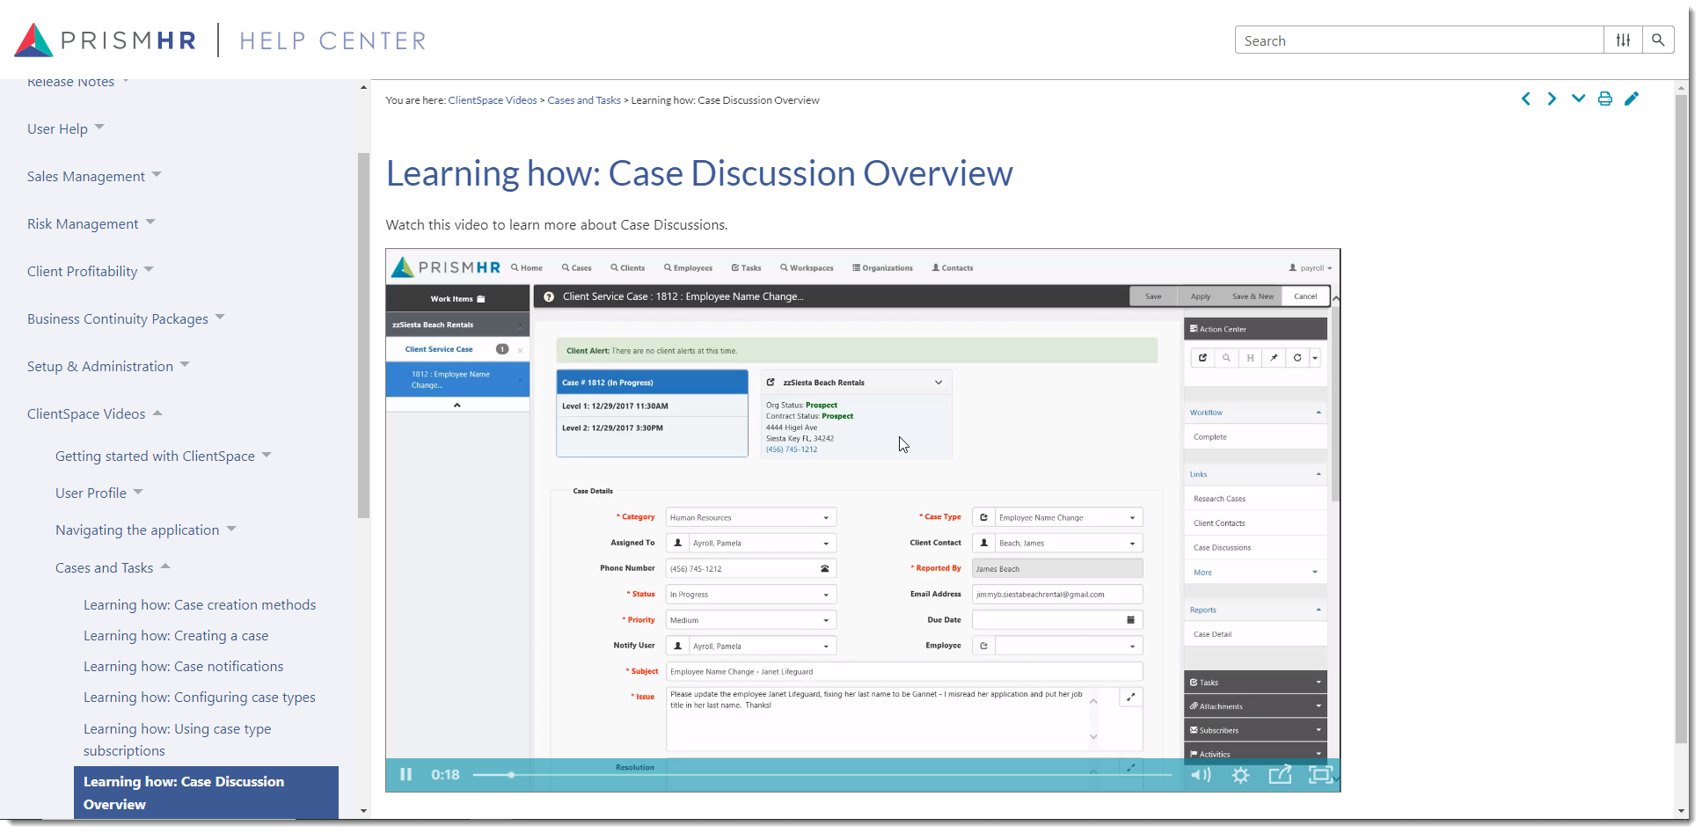Open Home in video nav bar
This screenshot has width=1702, height=833.
tap(527, 267)
